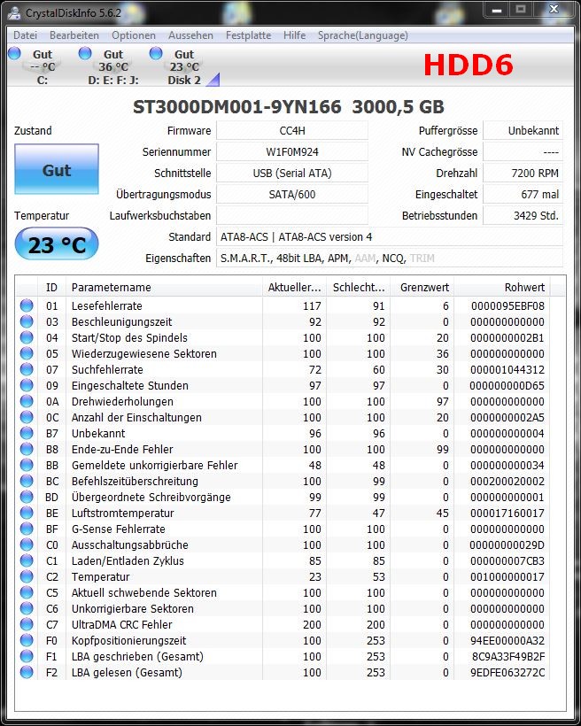This screenshot has height=726, width=581.
Task: Select the D: E: F: J: drive tab
Action: [x=113, y=67]
